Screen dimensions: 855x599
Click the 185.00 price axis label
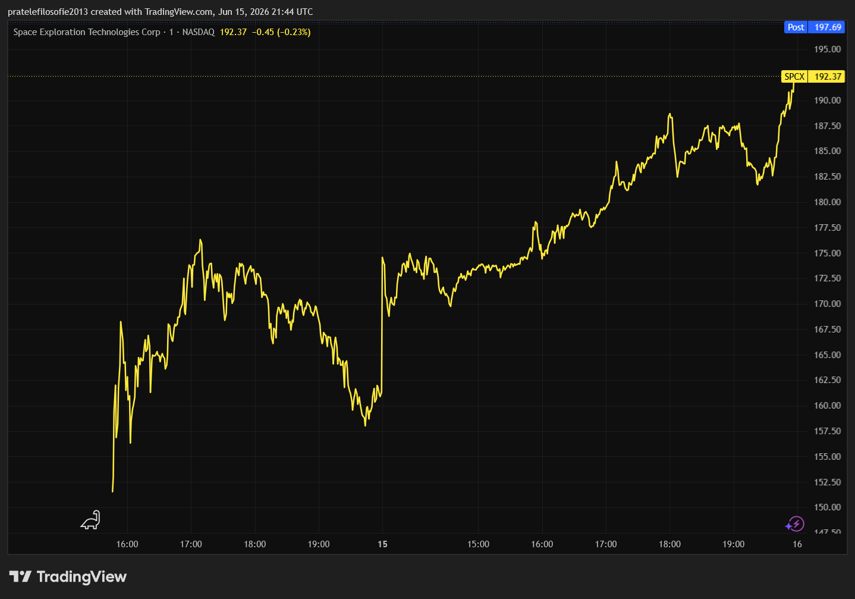pyautogui.click(x=828, y=151)
